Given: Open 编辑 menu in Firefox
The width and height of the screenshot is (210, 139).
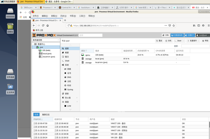Looking at the screenshot, I should 45,16.
